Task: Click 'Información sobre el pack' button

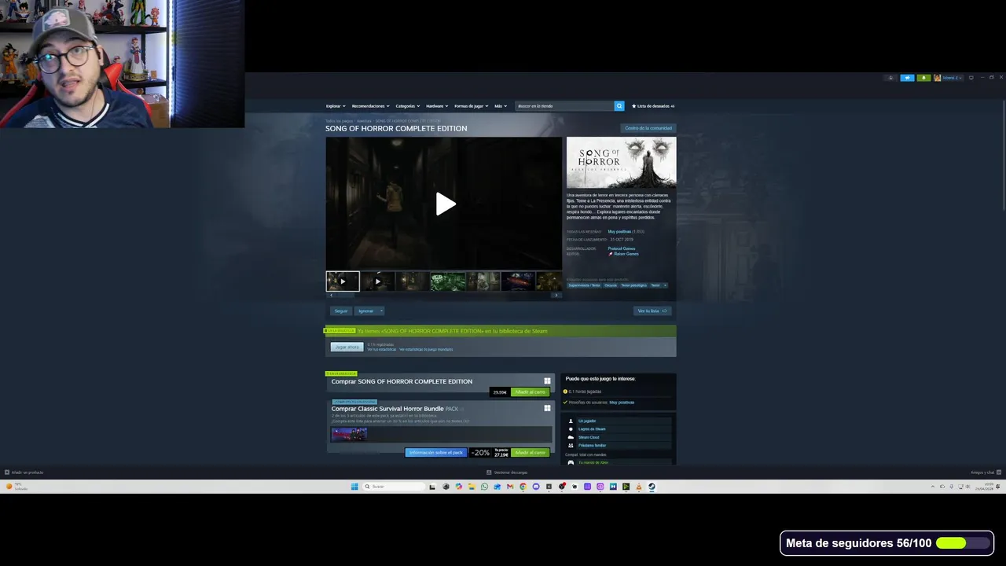Action: 435,453
